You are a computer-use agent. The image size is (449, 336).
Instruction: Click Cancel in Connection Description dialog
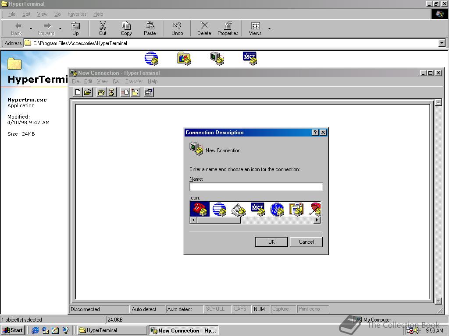click(306, 241)
